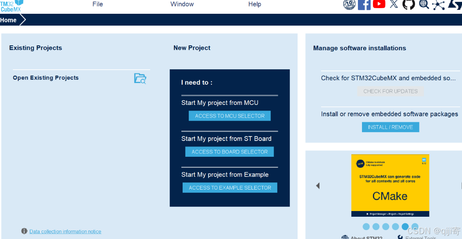This screenshot has width=462, height=239.
Task: Click the New Project heading
Action: tap(192, 48)
